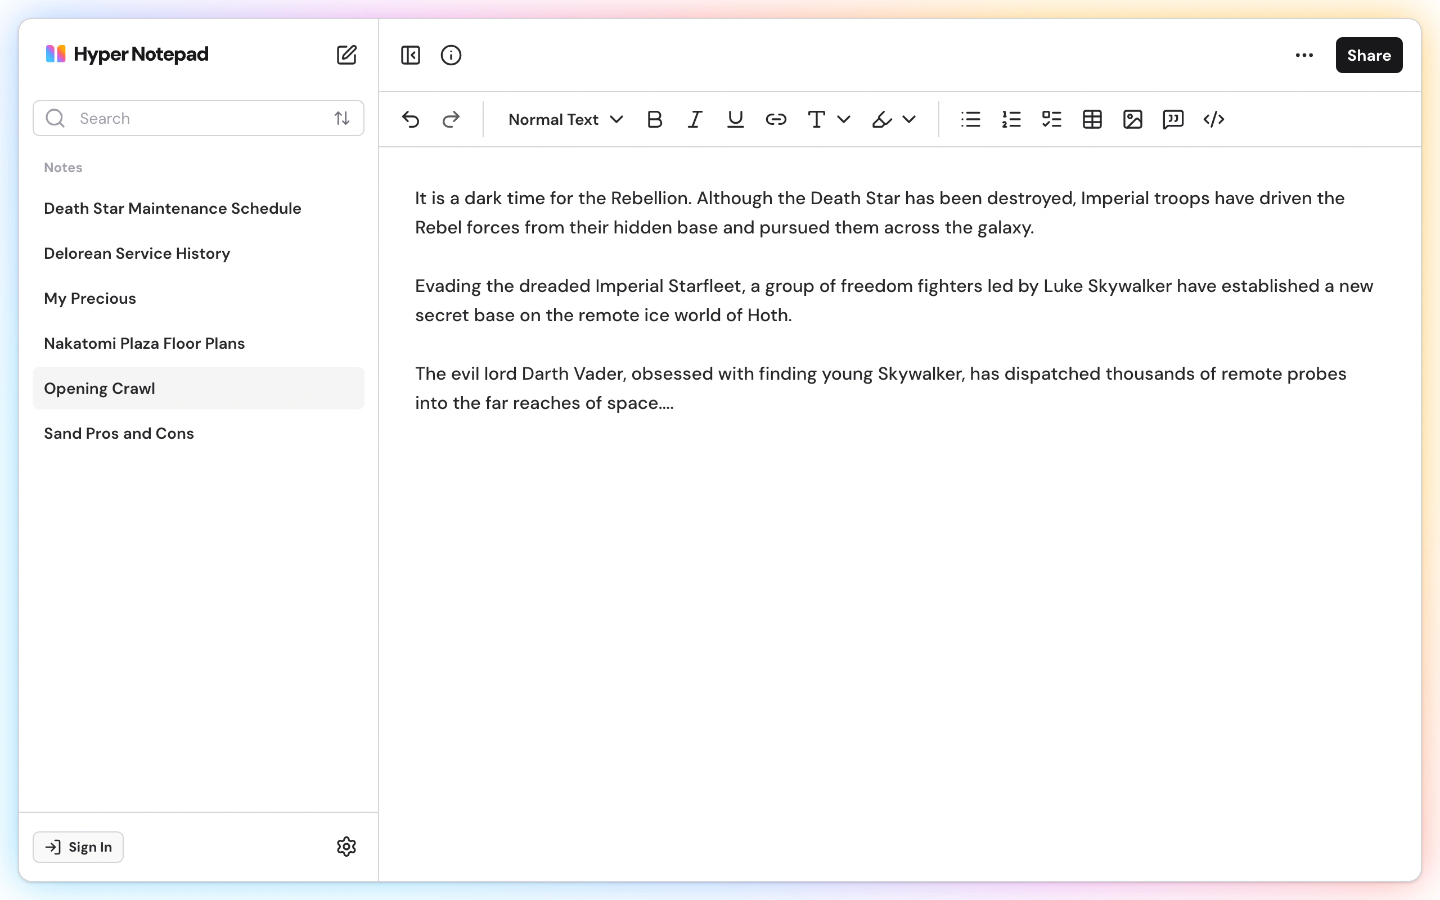Screen dimensions: 1440x900
Task: Open the Normal Text style dropdown
Action: tap(565, 119)
